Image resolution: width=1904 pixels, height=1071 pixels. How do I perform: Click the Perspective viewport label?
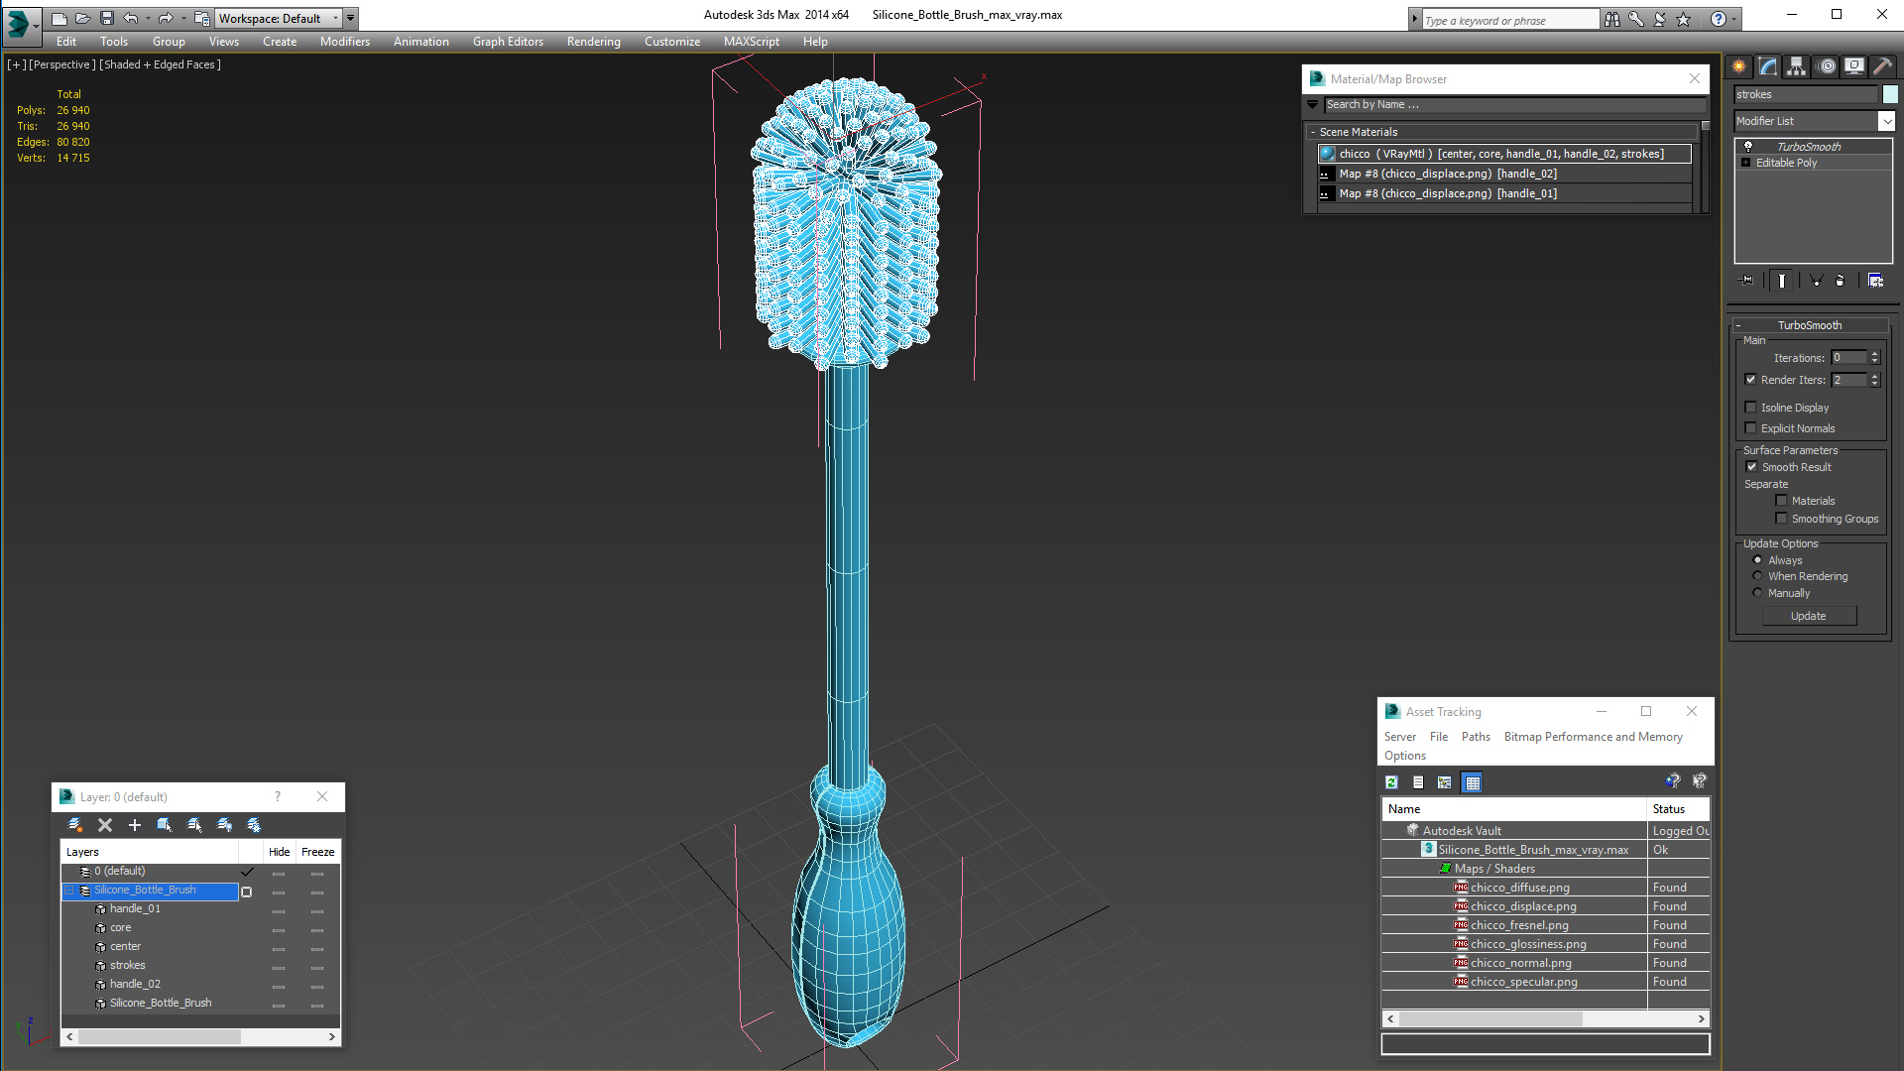(x=62, y=64)
